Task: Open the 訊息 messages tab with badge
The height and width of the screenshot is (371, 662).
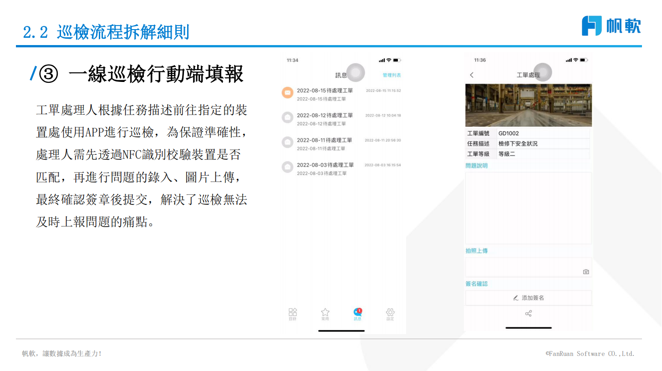Action: click(x=358, y=313)
